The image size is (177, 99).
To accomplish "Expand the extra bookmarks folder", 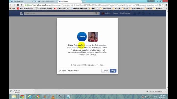I will point(92,9).
